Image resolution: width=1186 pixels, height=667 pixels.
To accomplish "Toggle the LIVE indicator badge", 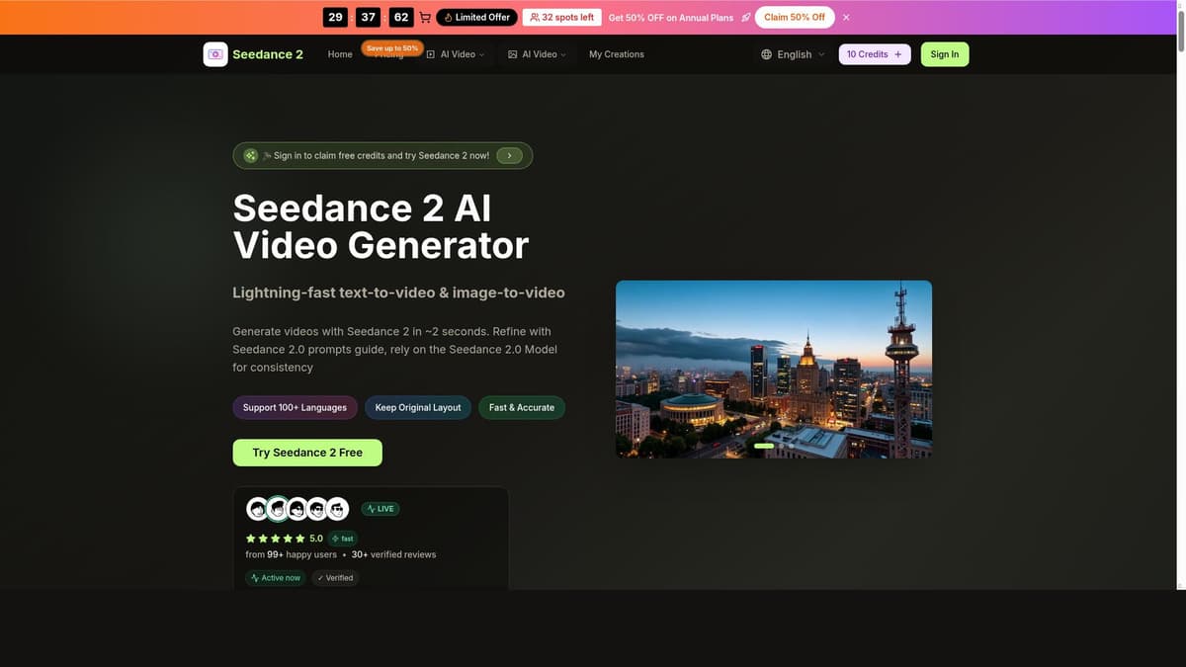I will pyautogui.click(x=379, y=508).
